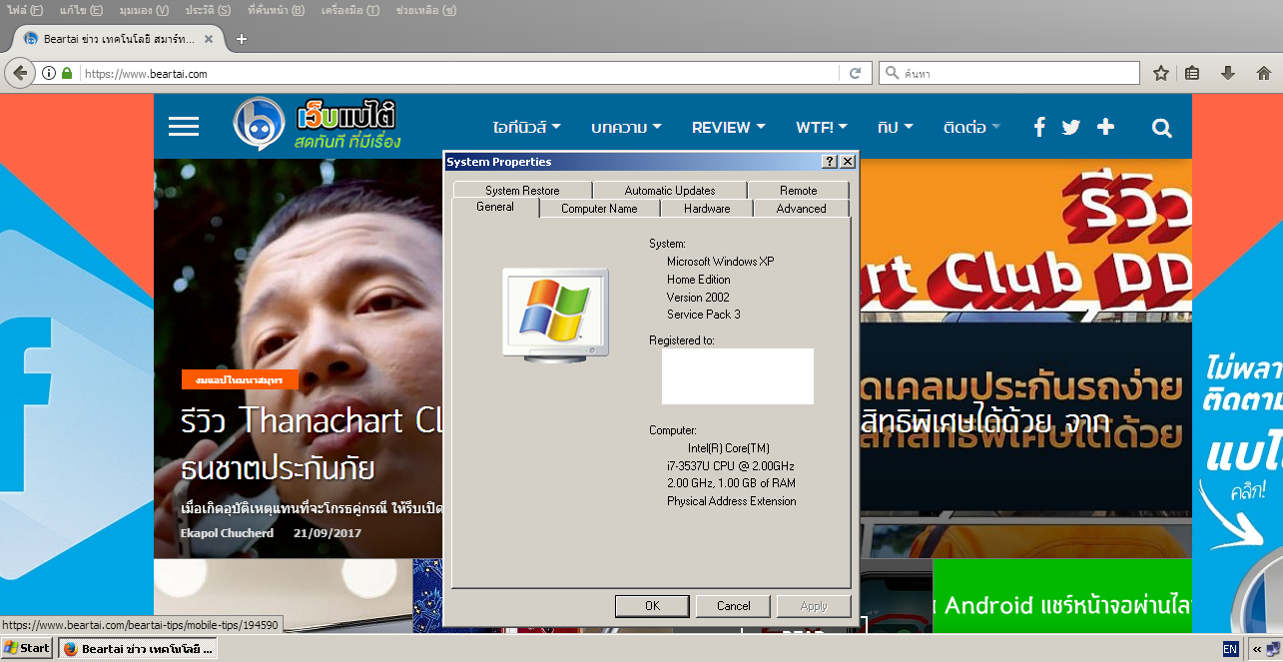The height and width of the screenshot is (662, 1283).
Task: Expand the ทิป dropdown menu
Action: point(896,127)
